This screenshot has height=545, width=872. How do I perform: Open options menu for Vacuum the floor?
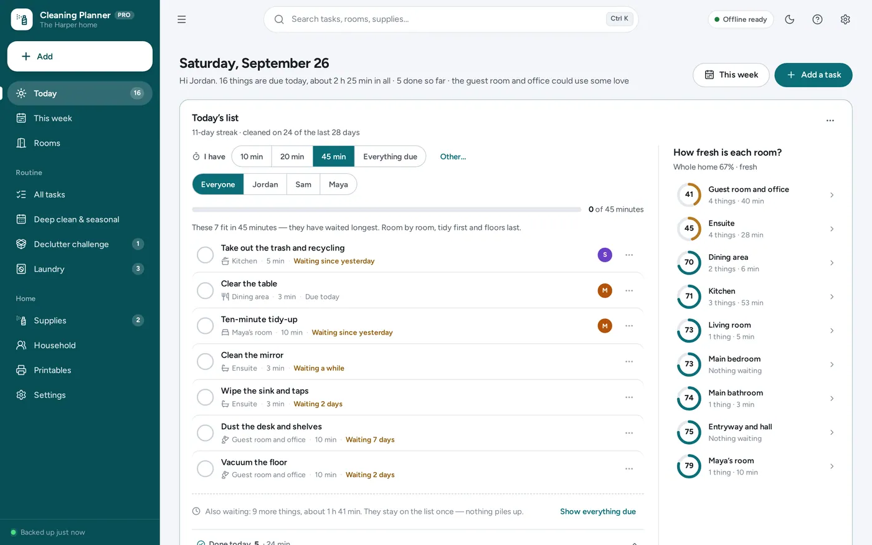(629, 468)
